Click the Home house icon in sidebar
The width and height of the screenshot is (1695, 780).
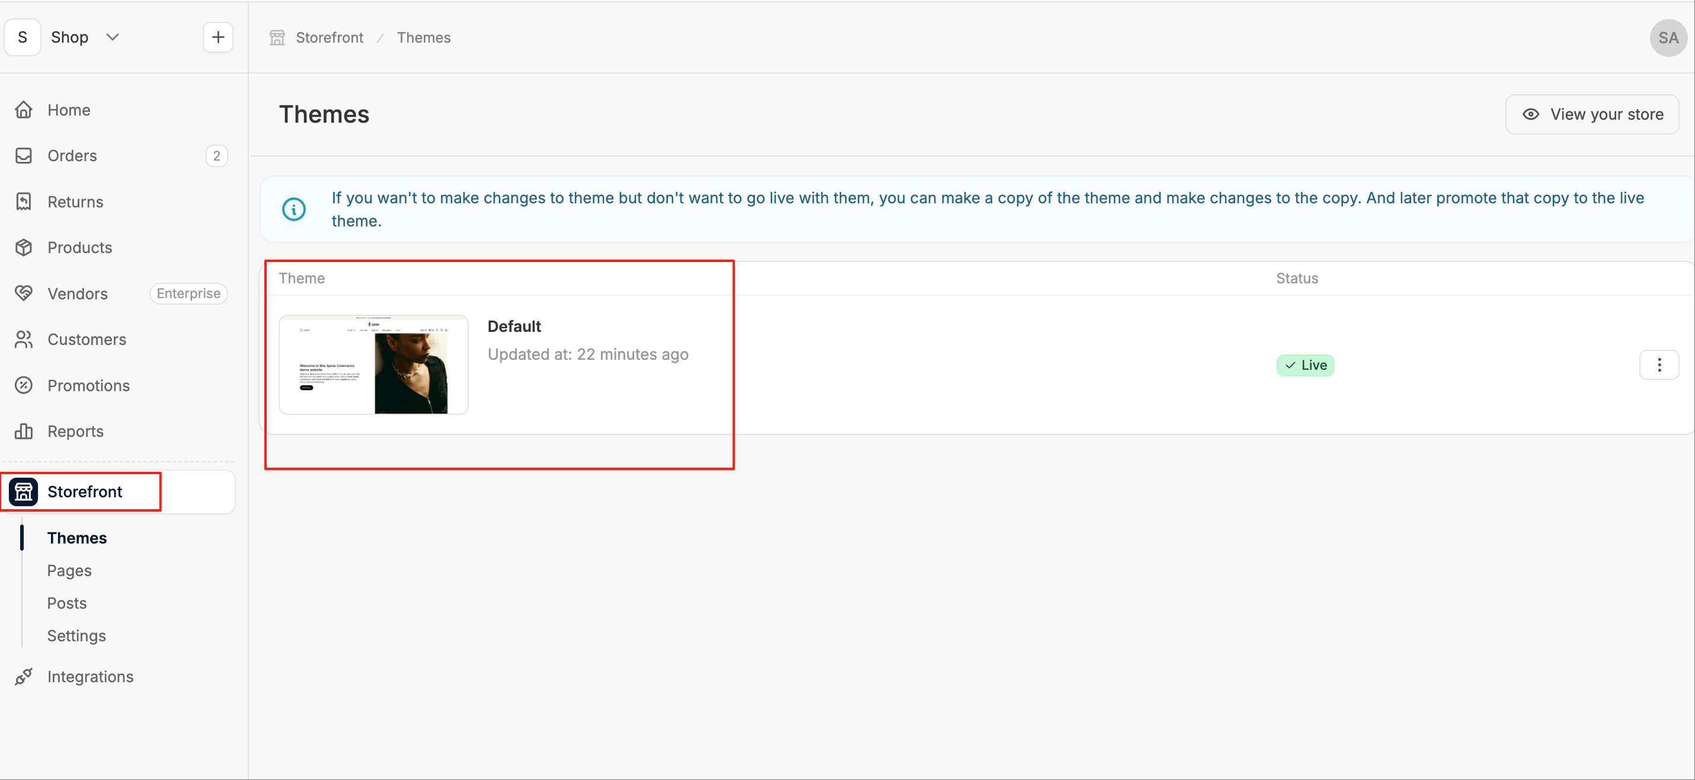coord(24,110)
